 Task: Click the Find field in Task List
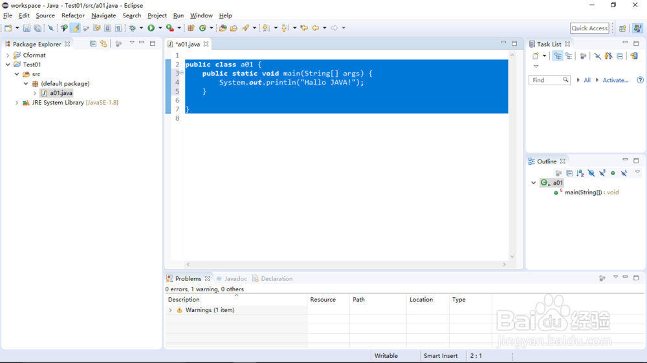(x=549, y=80)
